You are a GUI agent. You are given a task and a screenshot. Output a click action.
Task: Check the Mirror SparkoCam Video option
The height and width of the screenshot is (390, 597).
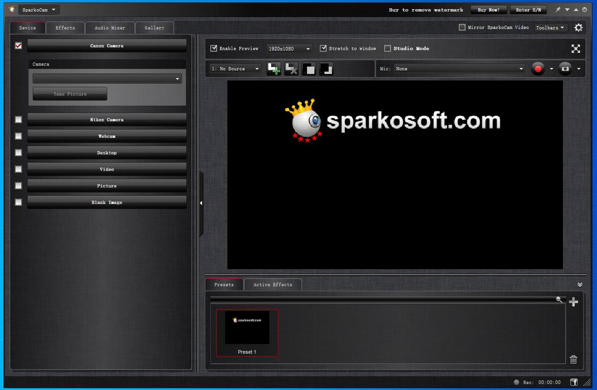(x=462, y=27)
